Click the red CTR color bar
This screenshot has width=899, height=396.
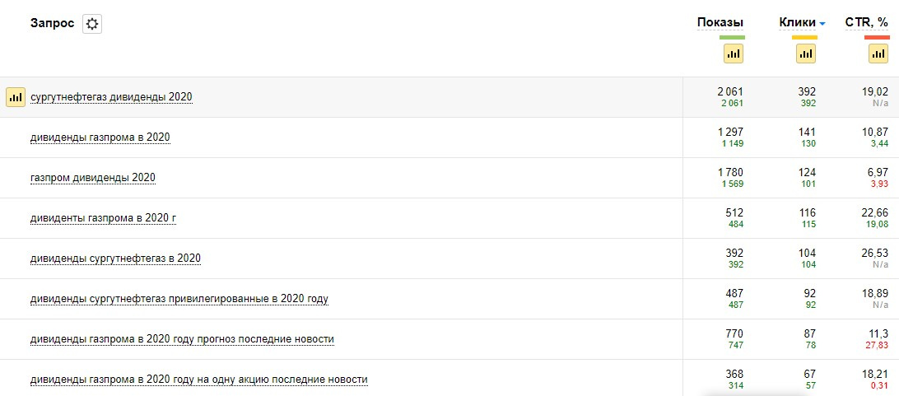pos(877,38)
